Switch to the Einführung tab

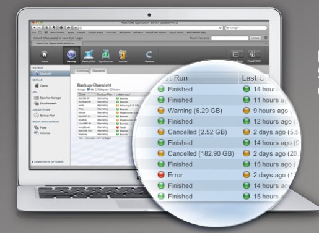[x=82, y=71]
